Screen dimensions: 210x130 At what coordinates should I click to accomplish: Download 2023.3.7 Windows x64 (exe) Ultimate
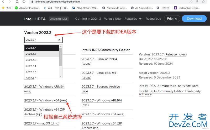coord(46,100)
